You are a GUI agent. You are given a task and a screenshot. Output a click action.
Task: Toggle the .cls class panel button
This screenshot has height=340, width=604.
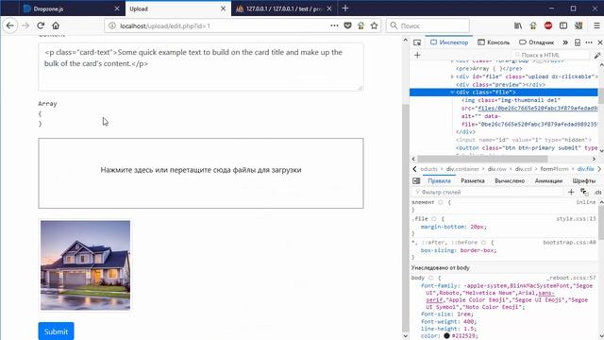(597, 192)
